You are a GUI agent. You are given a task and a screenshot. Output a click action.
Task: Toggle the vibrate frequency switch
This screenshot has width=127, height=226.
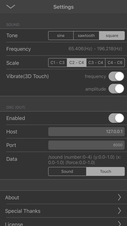tap(116, 76)
